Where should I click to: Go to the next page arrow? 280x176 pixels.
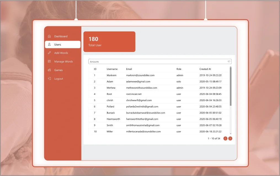230,138
